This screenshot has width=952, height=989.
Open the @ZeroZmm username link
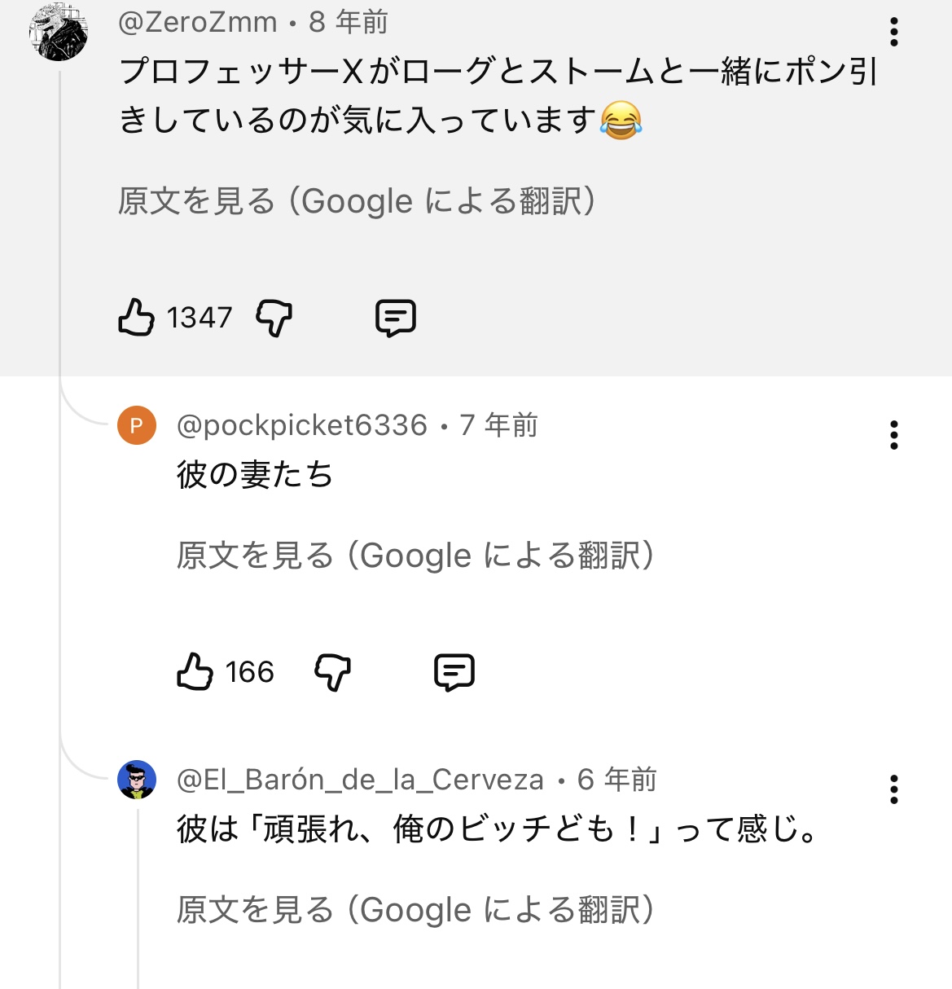click(198, 22)
